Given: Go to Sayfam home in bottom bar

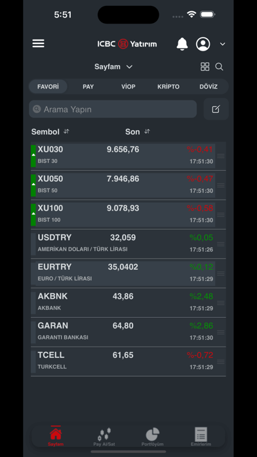Looking at the screenshot, I should [x=56, y=436].
